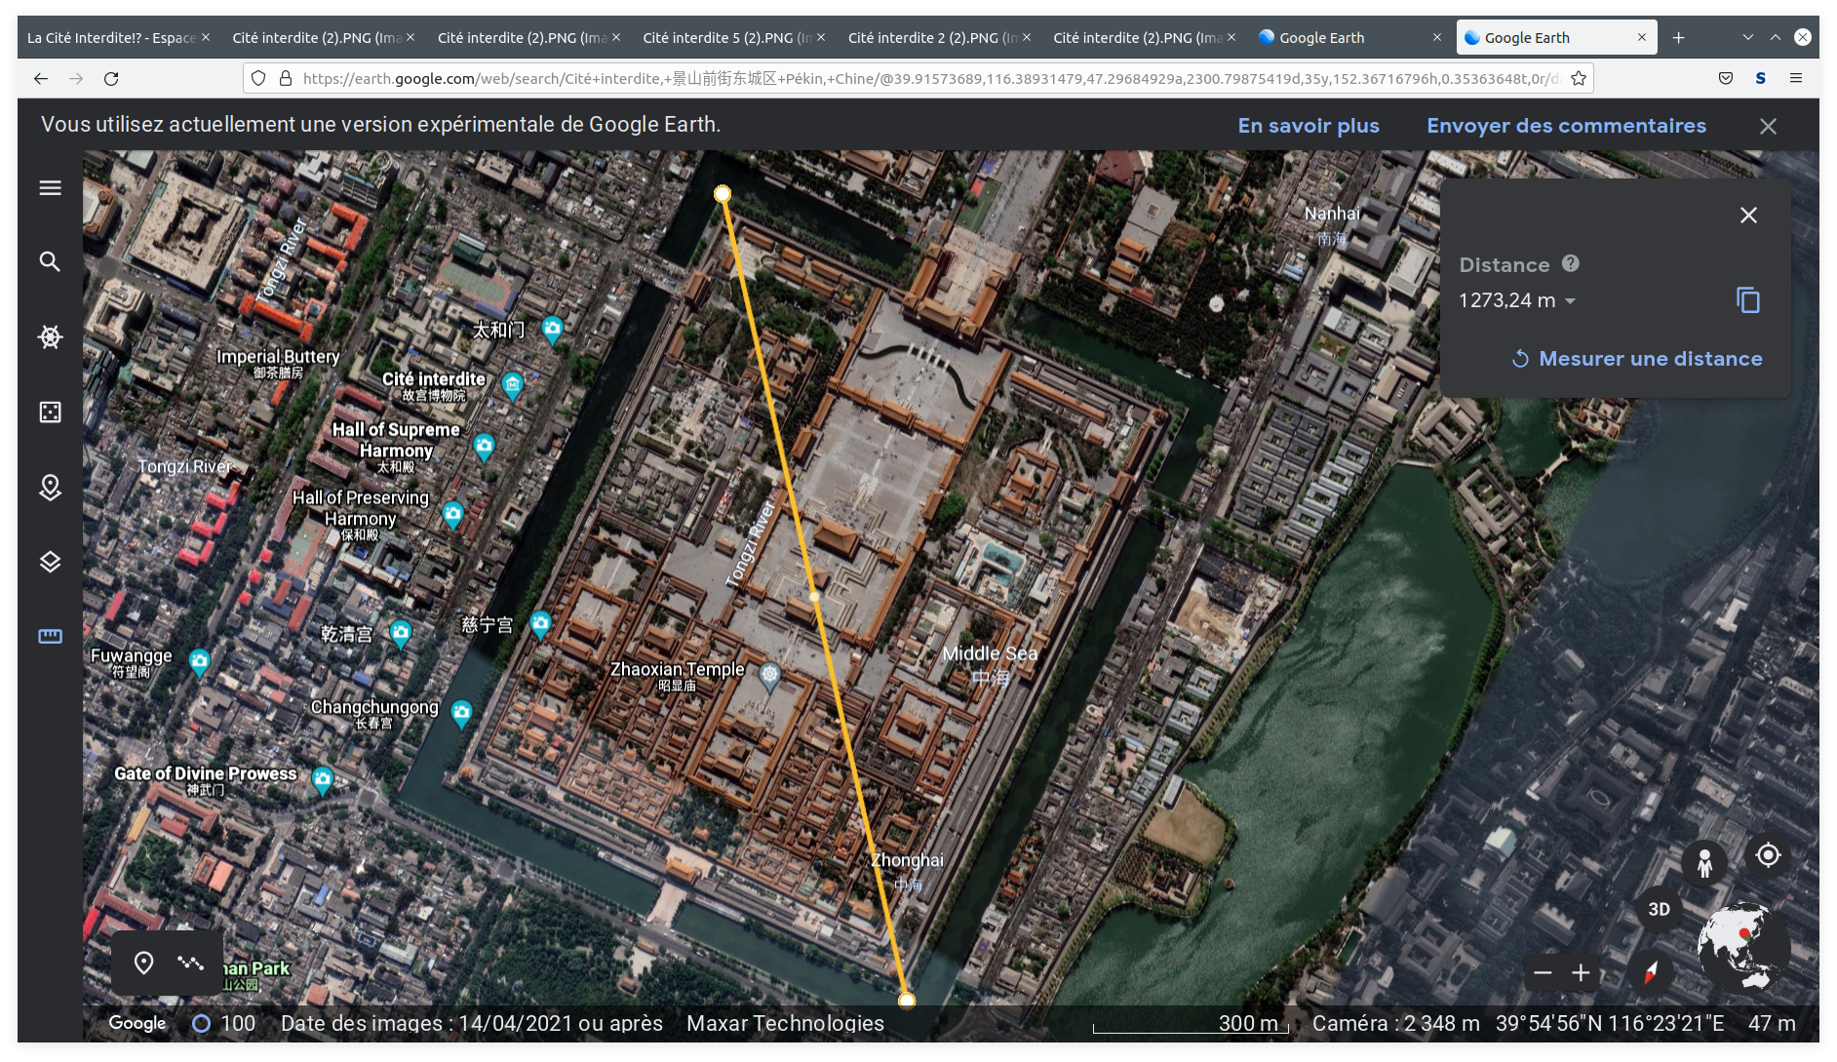The height and width of the screenshot is (1062, 1837).
Task: Open the list all tabs chevron
Action: (x=1747, y=37)
